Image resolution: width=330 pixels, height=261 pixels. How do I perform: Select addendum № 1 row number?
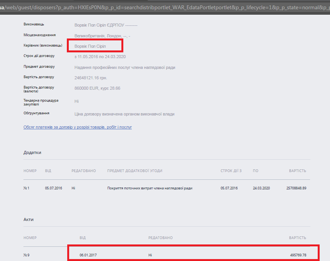click(x=27, y=188)
